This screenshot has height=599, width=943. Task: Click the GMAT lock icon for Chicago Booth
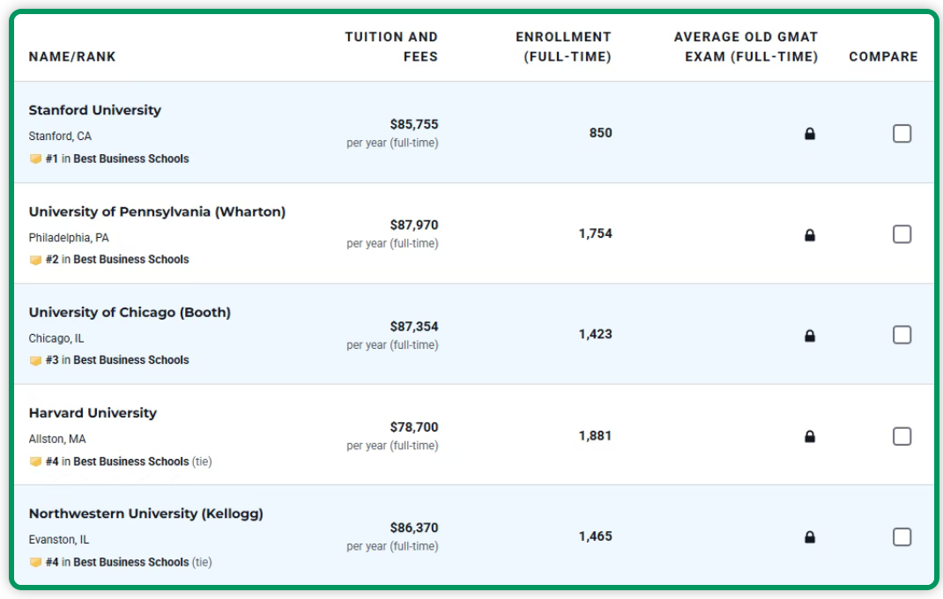[x=810, y=336]
